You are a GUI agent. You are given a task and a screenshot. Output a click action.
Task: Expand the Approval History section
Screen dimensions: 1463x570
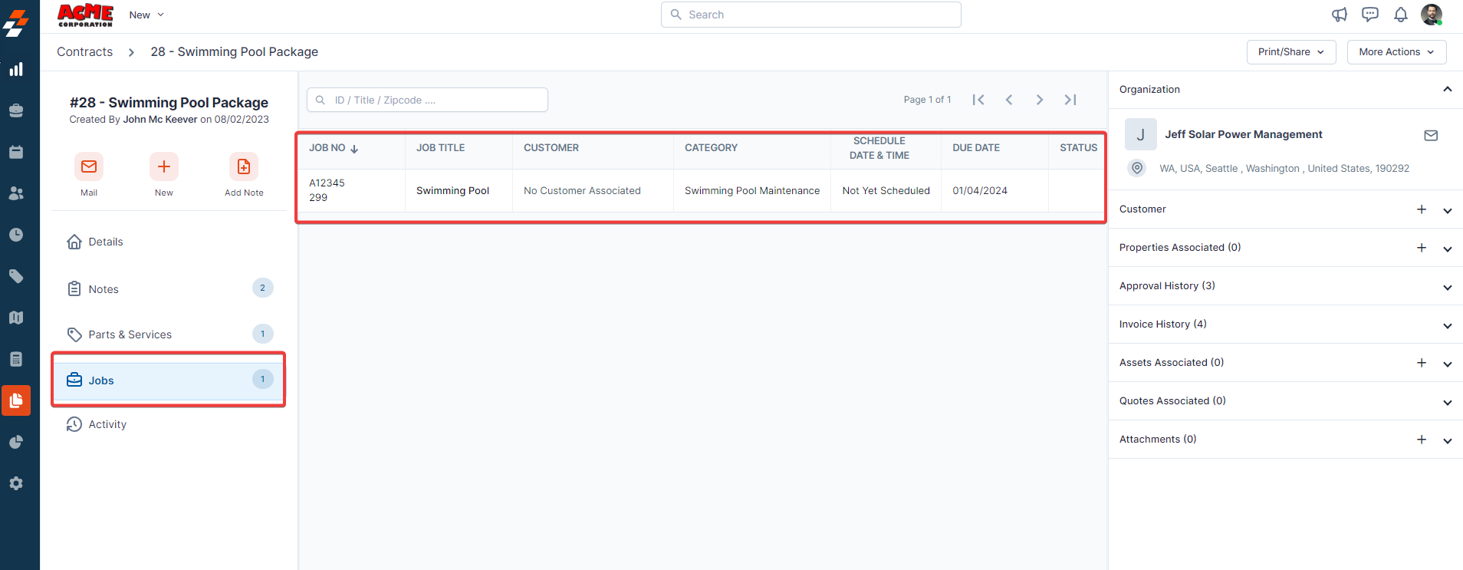coord(1447,287)
